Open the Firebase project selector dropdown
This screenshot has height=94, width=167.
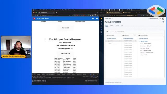(109, 19)
